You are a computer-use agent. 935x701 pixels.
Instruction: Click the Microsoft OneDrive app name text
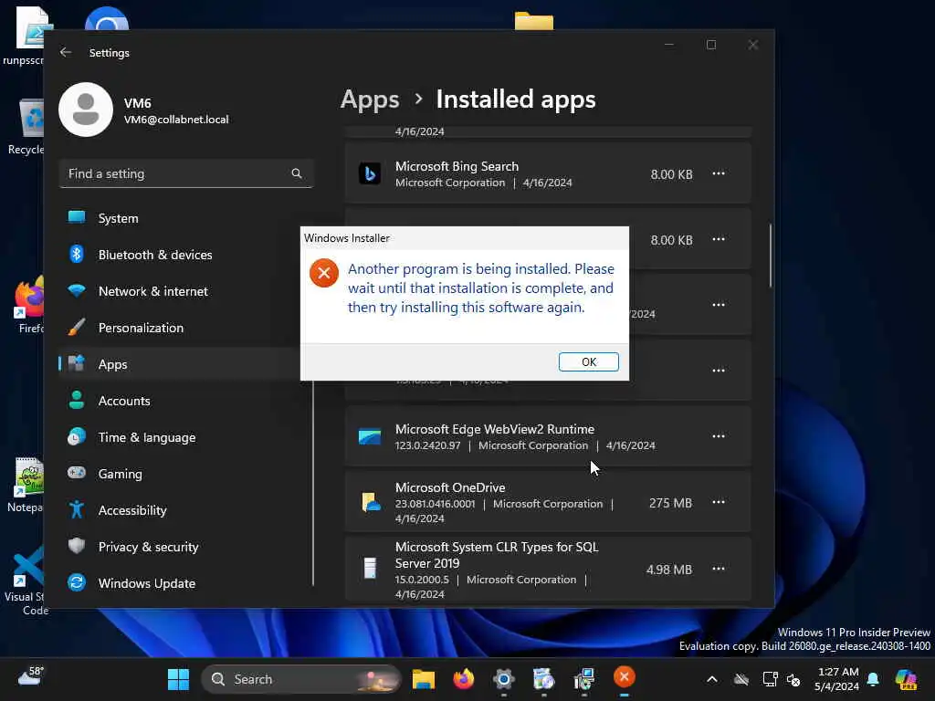(x=450, y=487)
